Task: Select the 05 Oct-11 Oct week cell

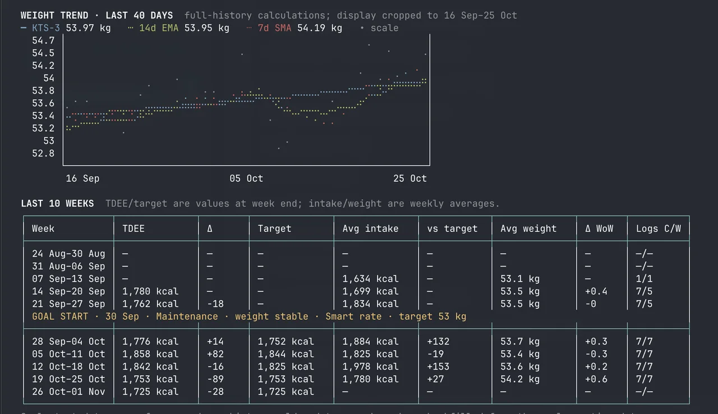Action: [x=68, y=354]
